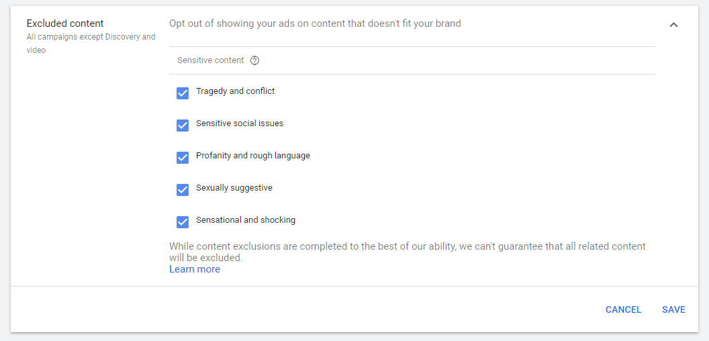Screen dimensions: 709x341
Task: Uncheck the Tragedy and conflict checkbox
Action: tap(182, 93)
